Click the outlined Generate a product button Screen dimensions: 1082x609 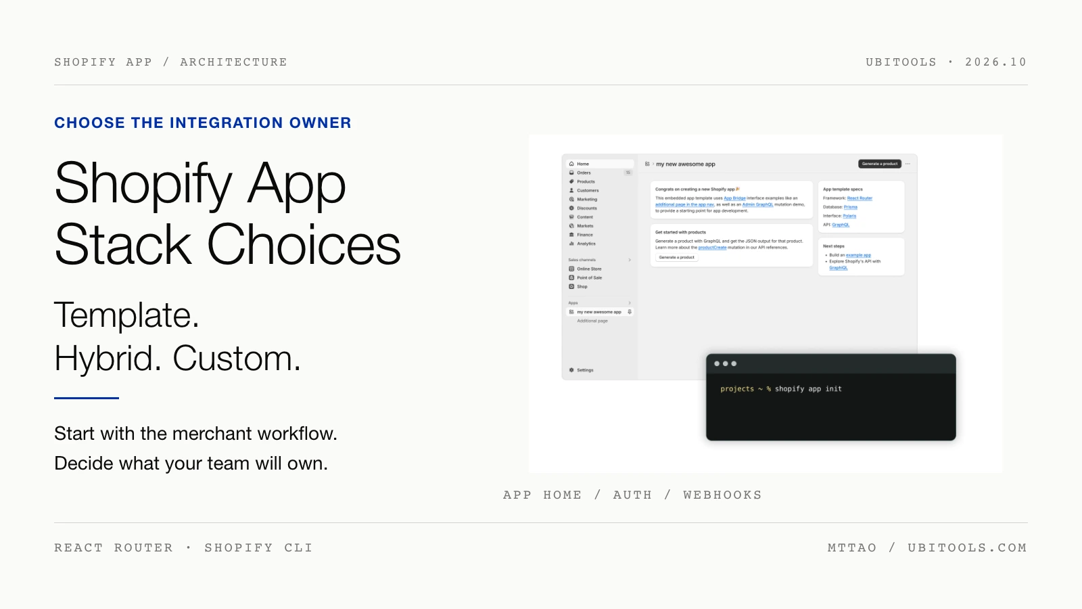click(x=677, y=257)
